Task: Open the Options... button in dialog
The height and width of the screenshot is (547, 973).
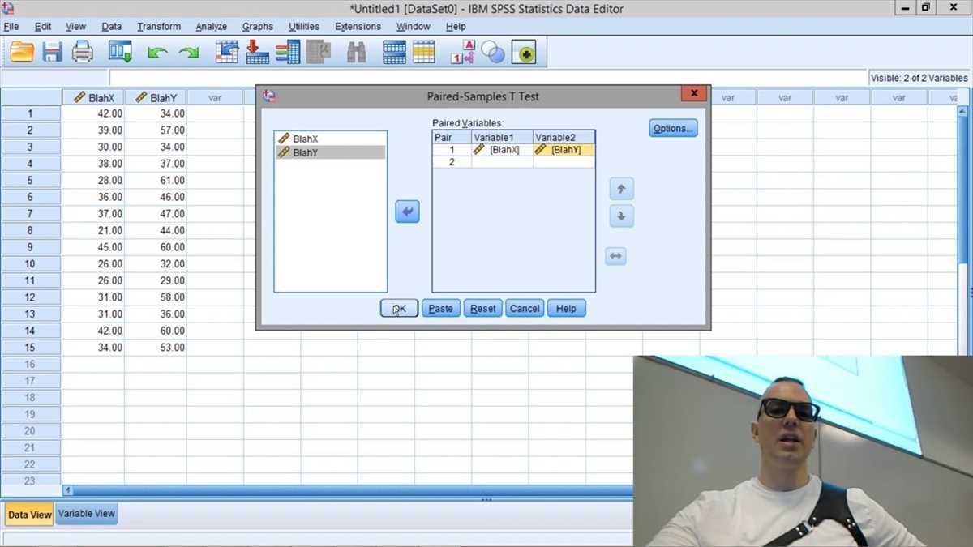Action: [x=673, y=128]
